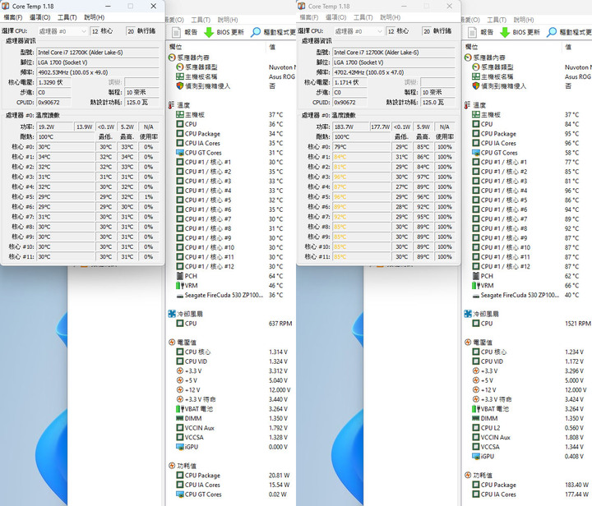Expand 處理器 #0 dropdown in 4702.42MHz Core Temp window
This screenshot has width=592, height=506.
coord(358,31)
